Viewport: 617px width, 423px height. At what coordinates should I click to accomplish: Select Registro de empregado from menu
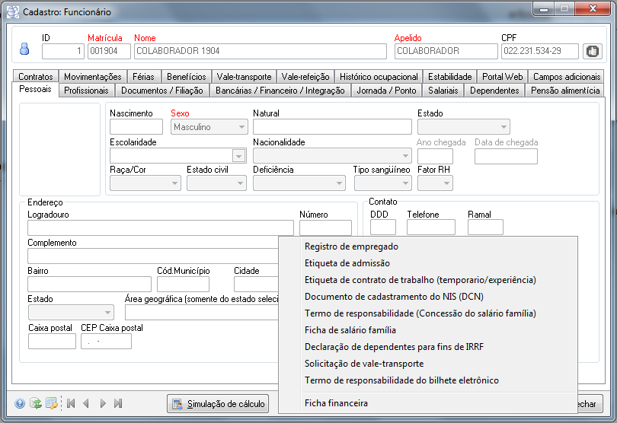(x=351, y=246)
